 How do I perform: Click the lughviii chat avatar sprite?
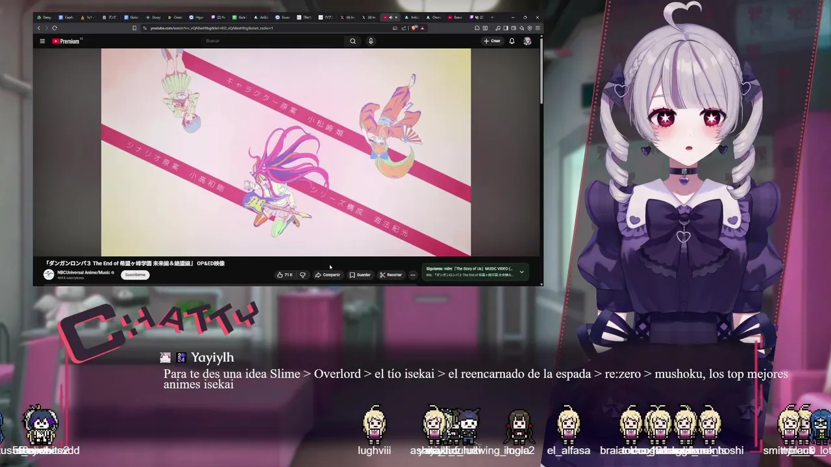(x=374, y=425)
